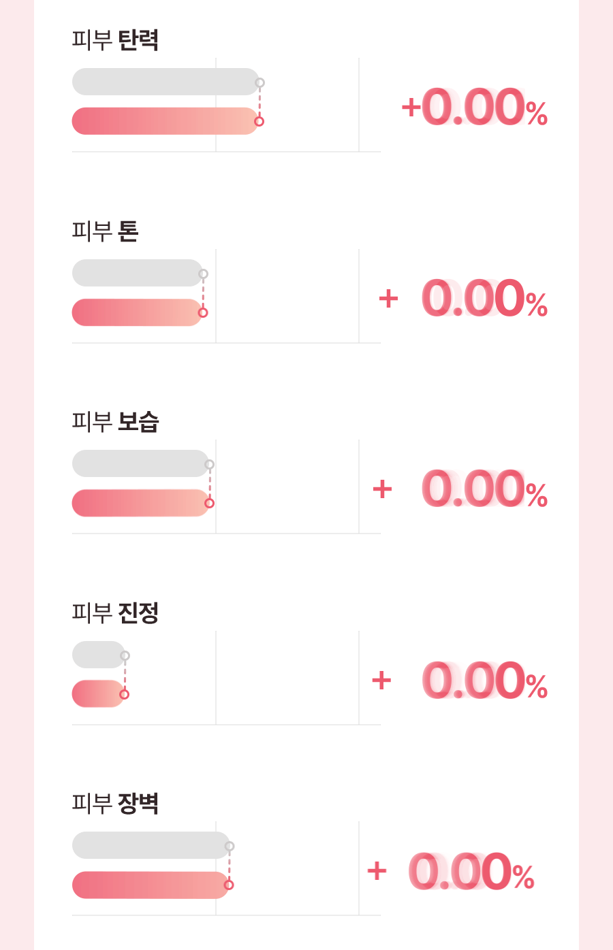Image resolution: width=613 pixels, height=950 pixels.
Task: Select the pink gradient bar under 피부 장벽
Action: pyautogui.click(x=150, y=885)
